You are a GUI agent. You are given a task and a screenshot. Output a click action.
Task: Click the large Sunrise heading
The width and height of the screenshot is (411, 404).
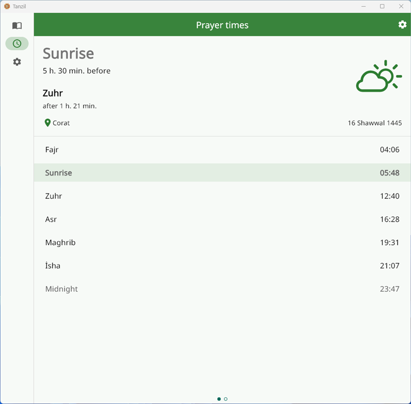(69, 53)
